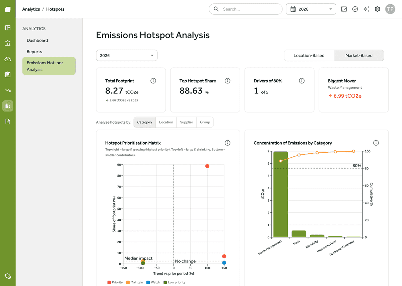Click the checkmark circle icon in header

click(x=355, y=9)
